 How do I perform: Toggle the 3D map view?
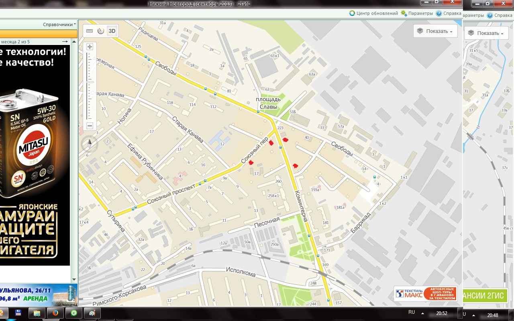pyautogui.click(x=112, y=31)
